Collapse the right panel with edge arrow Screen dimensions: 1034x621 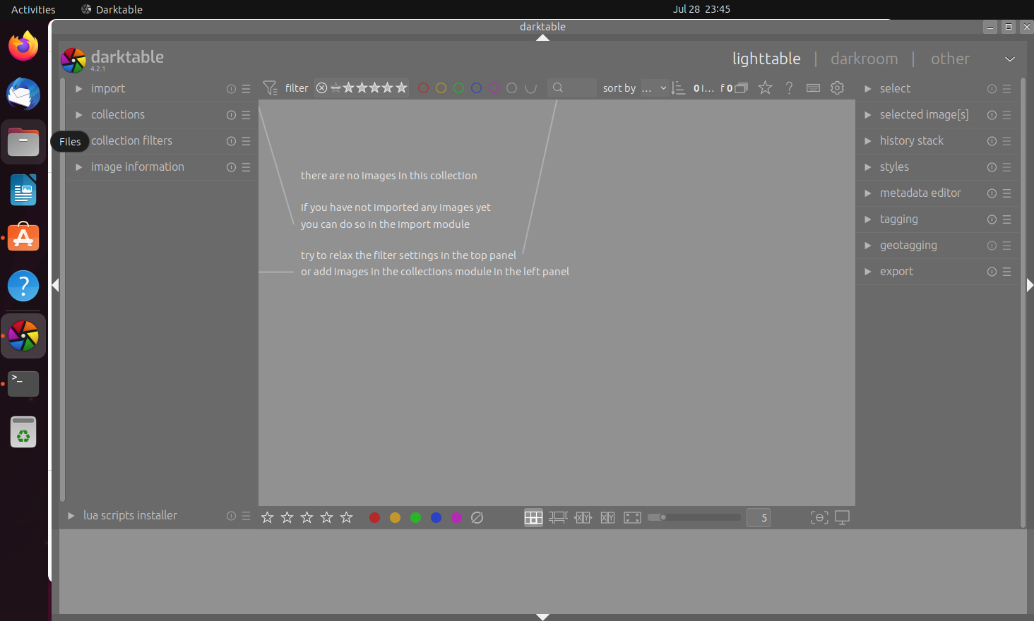[1030, 285]
